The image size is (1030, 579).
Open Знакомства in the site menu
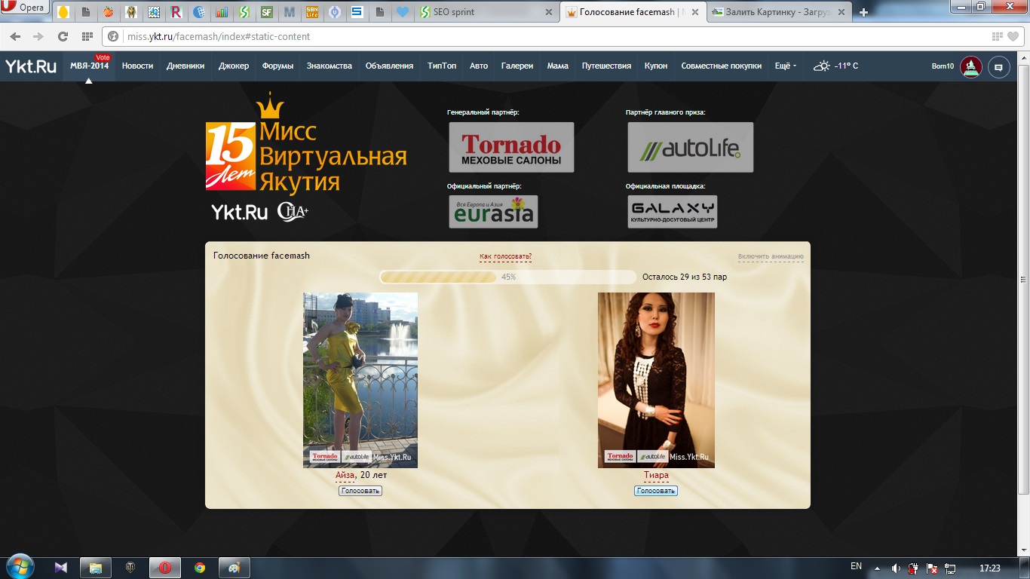(x=330, y=66)
